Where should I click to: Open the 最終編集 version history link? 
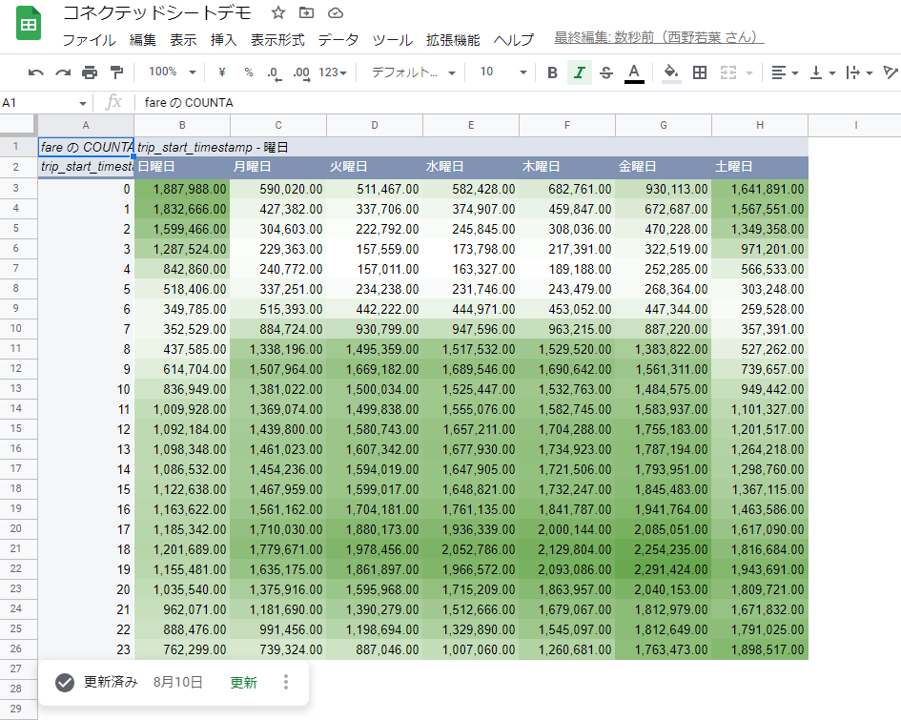659,37
